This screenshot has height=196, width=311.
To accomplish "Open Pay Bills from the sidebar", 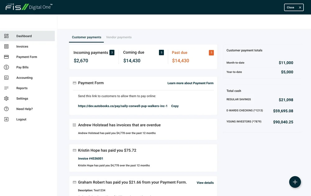I will tap(6, 67).
